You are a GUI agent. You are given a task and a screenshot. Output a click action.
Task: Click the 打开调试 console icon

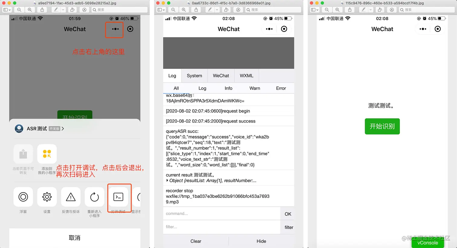118,197
